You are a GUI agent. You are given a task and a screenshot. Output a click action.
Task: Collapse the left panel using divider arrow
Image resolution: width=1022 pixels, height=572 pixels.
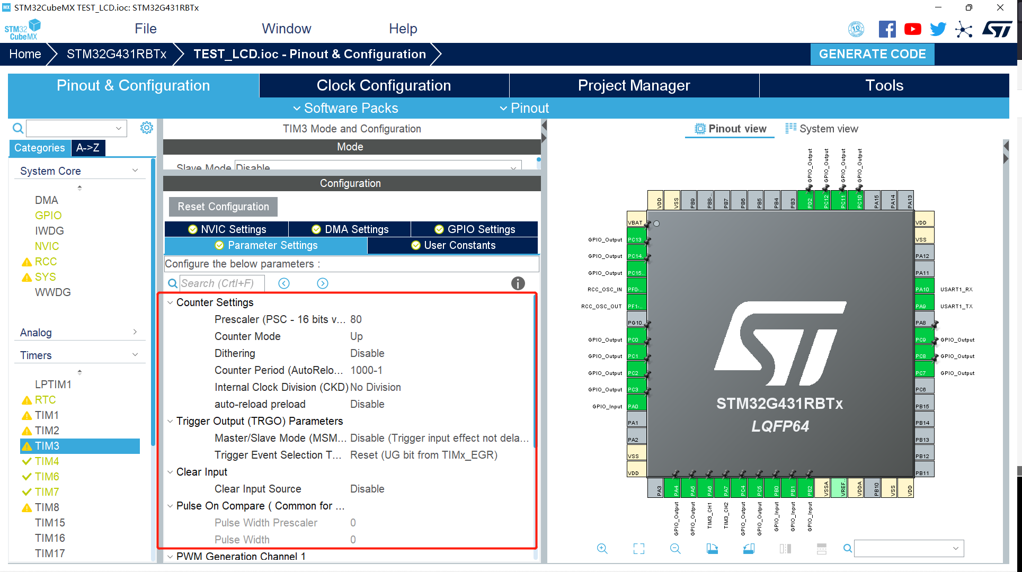544,126
